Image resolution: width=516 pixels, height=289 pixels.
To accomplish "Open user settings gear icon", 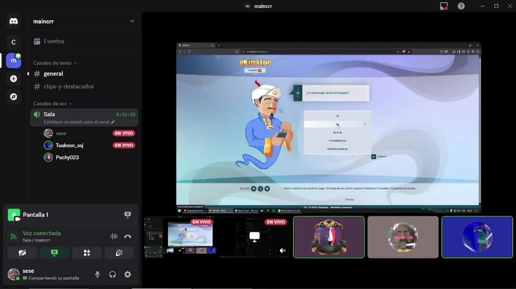I will [x=128, y=275].
